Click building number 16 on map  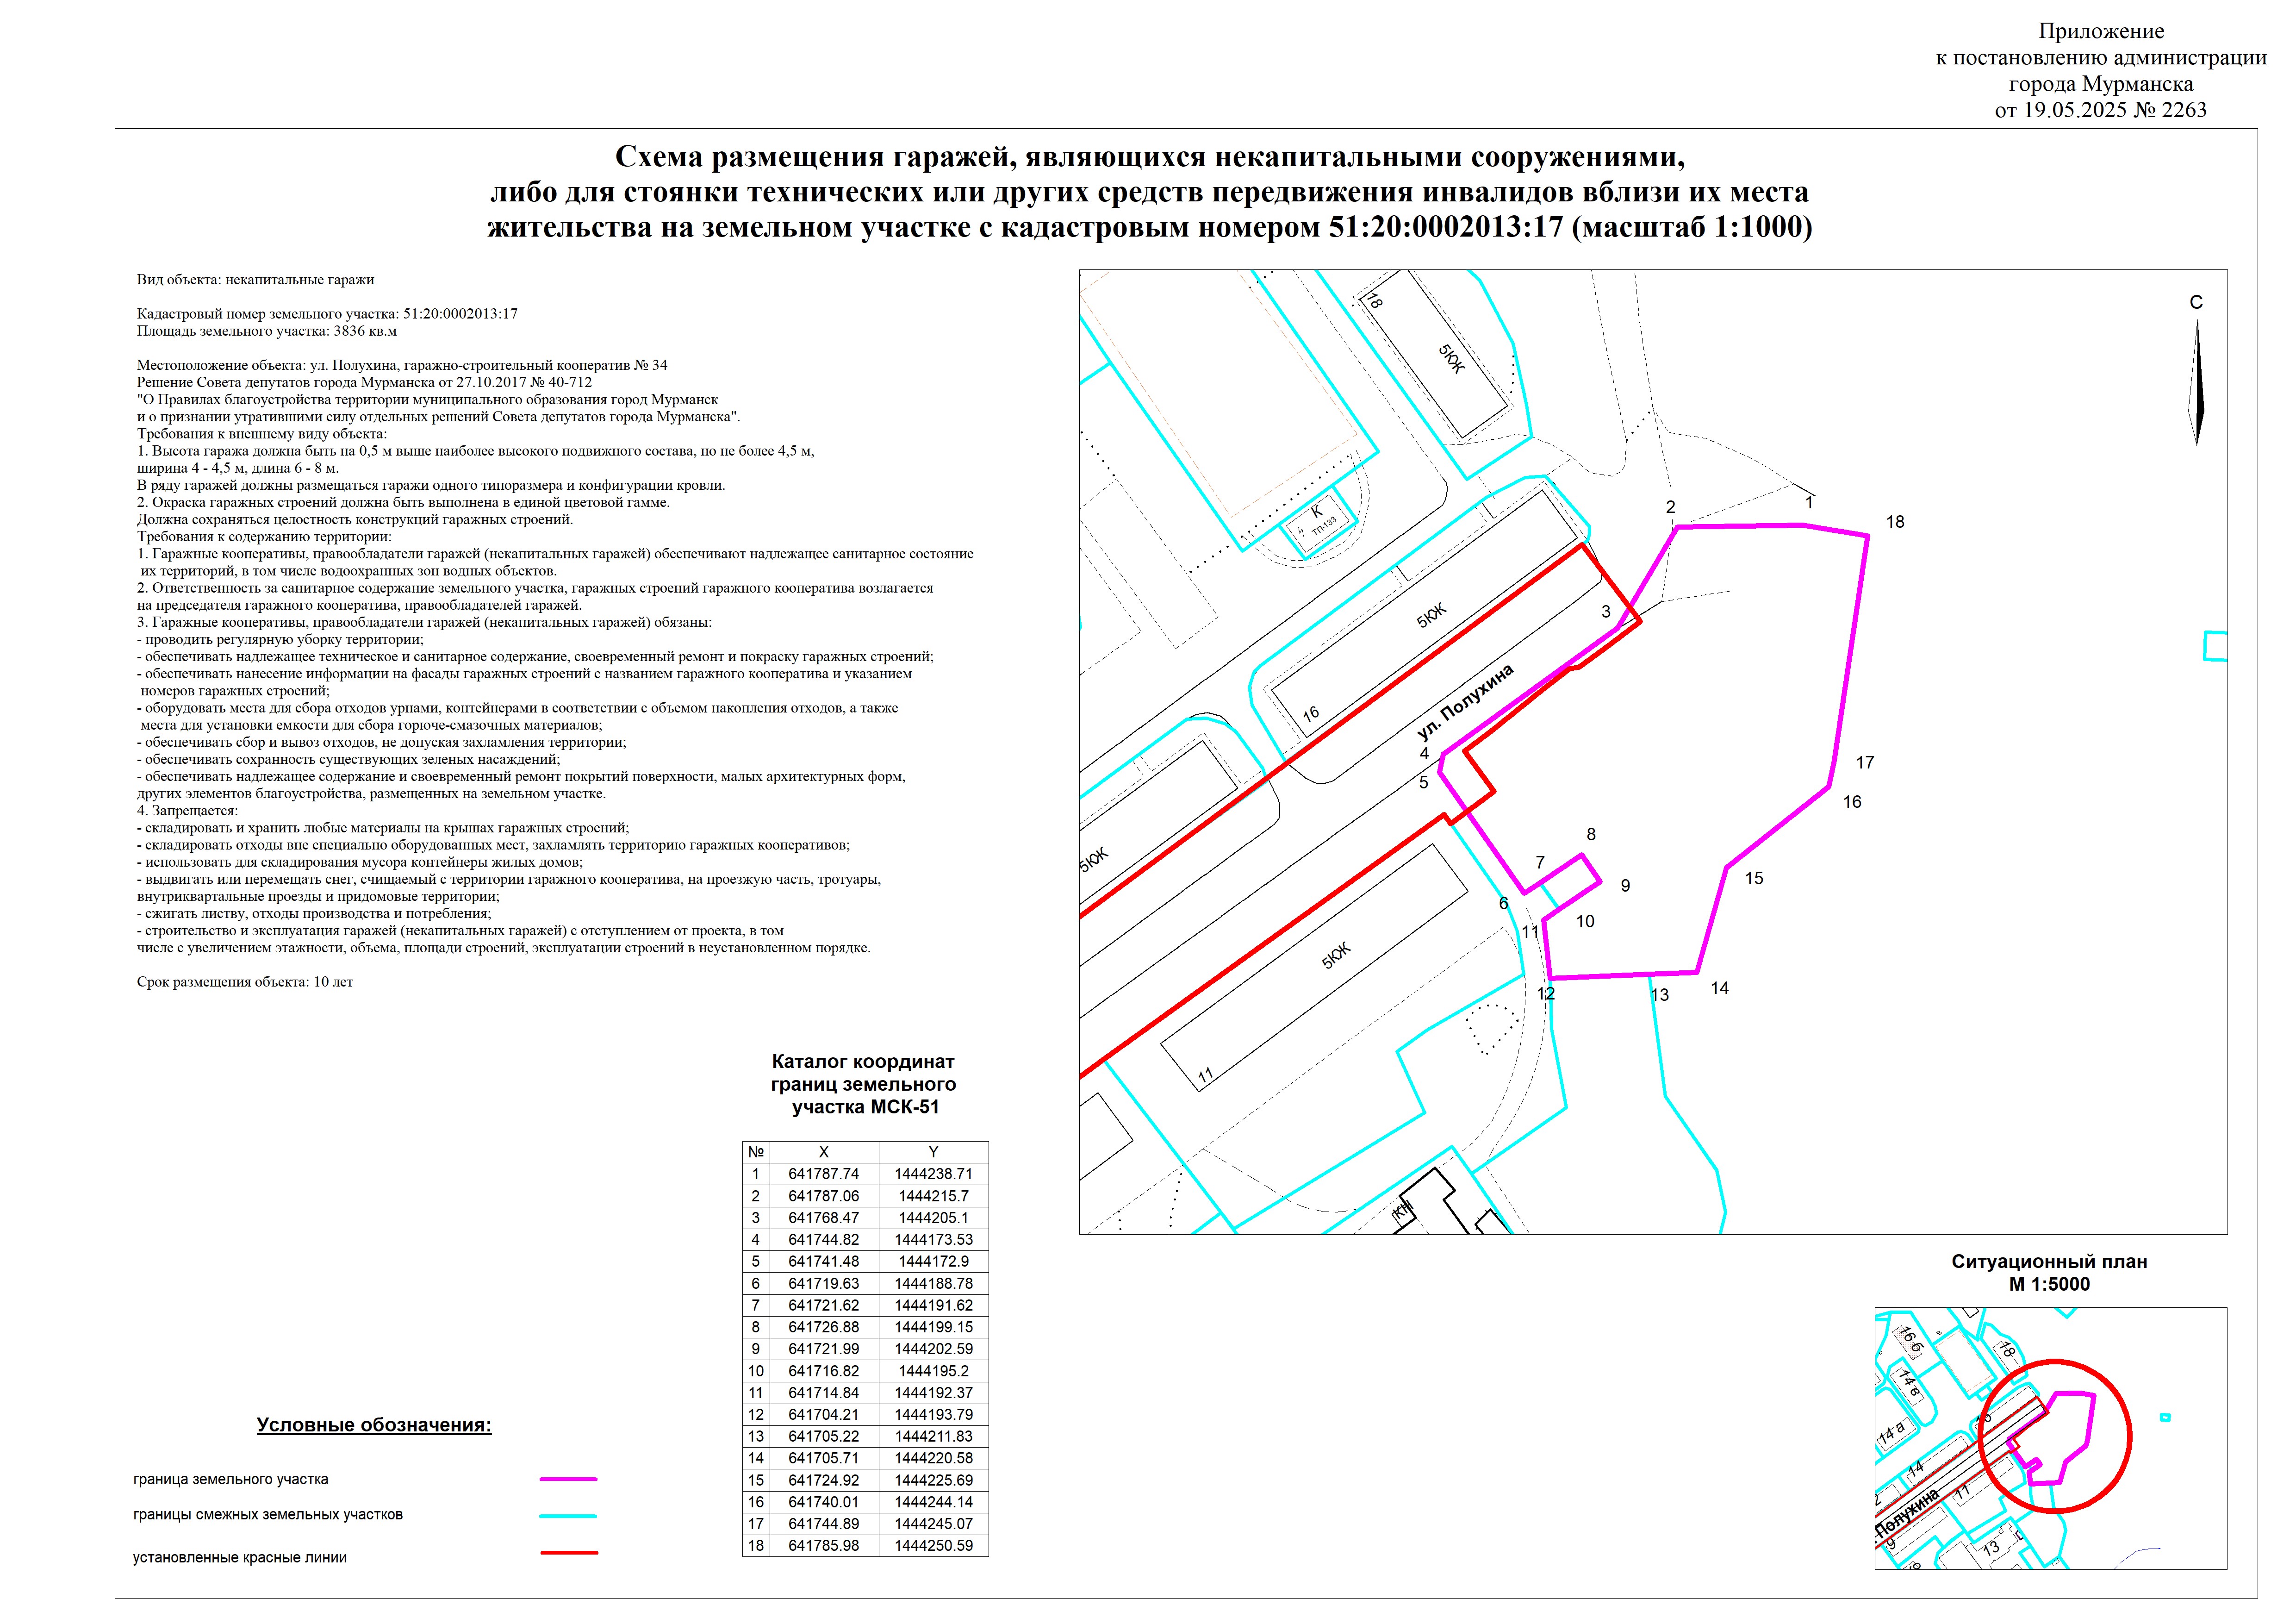pos(1311,714)
